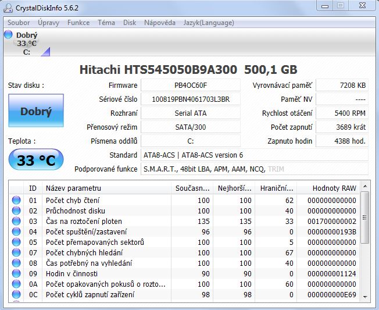Click the scrollbar down arrow in attribute list

364,296
